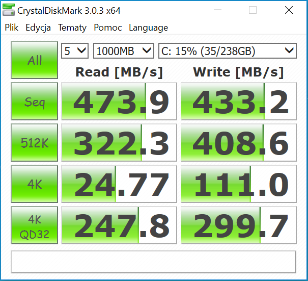Start the 4K benchmark test
The image size is (308, 281).
click(35, 184)
